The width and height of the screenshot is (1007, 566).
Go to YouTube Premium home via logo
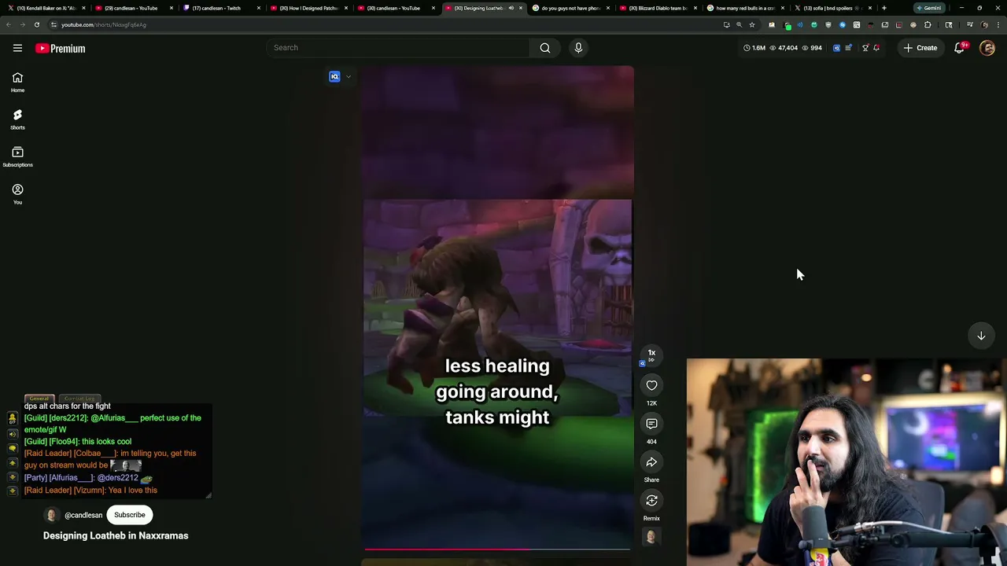60,49
